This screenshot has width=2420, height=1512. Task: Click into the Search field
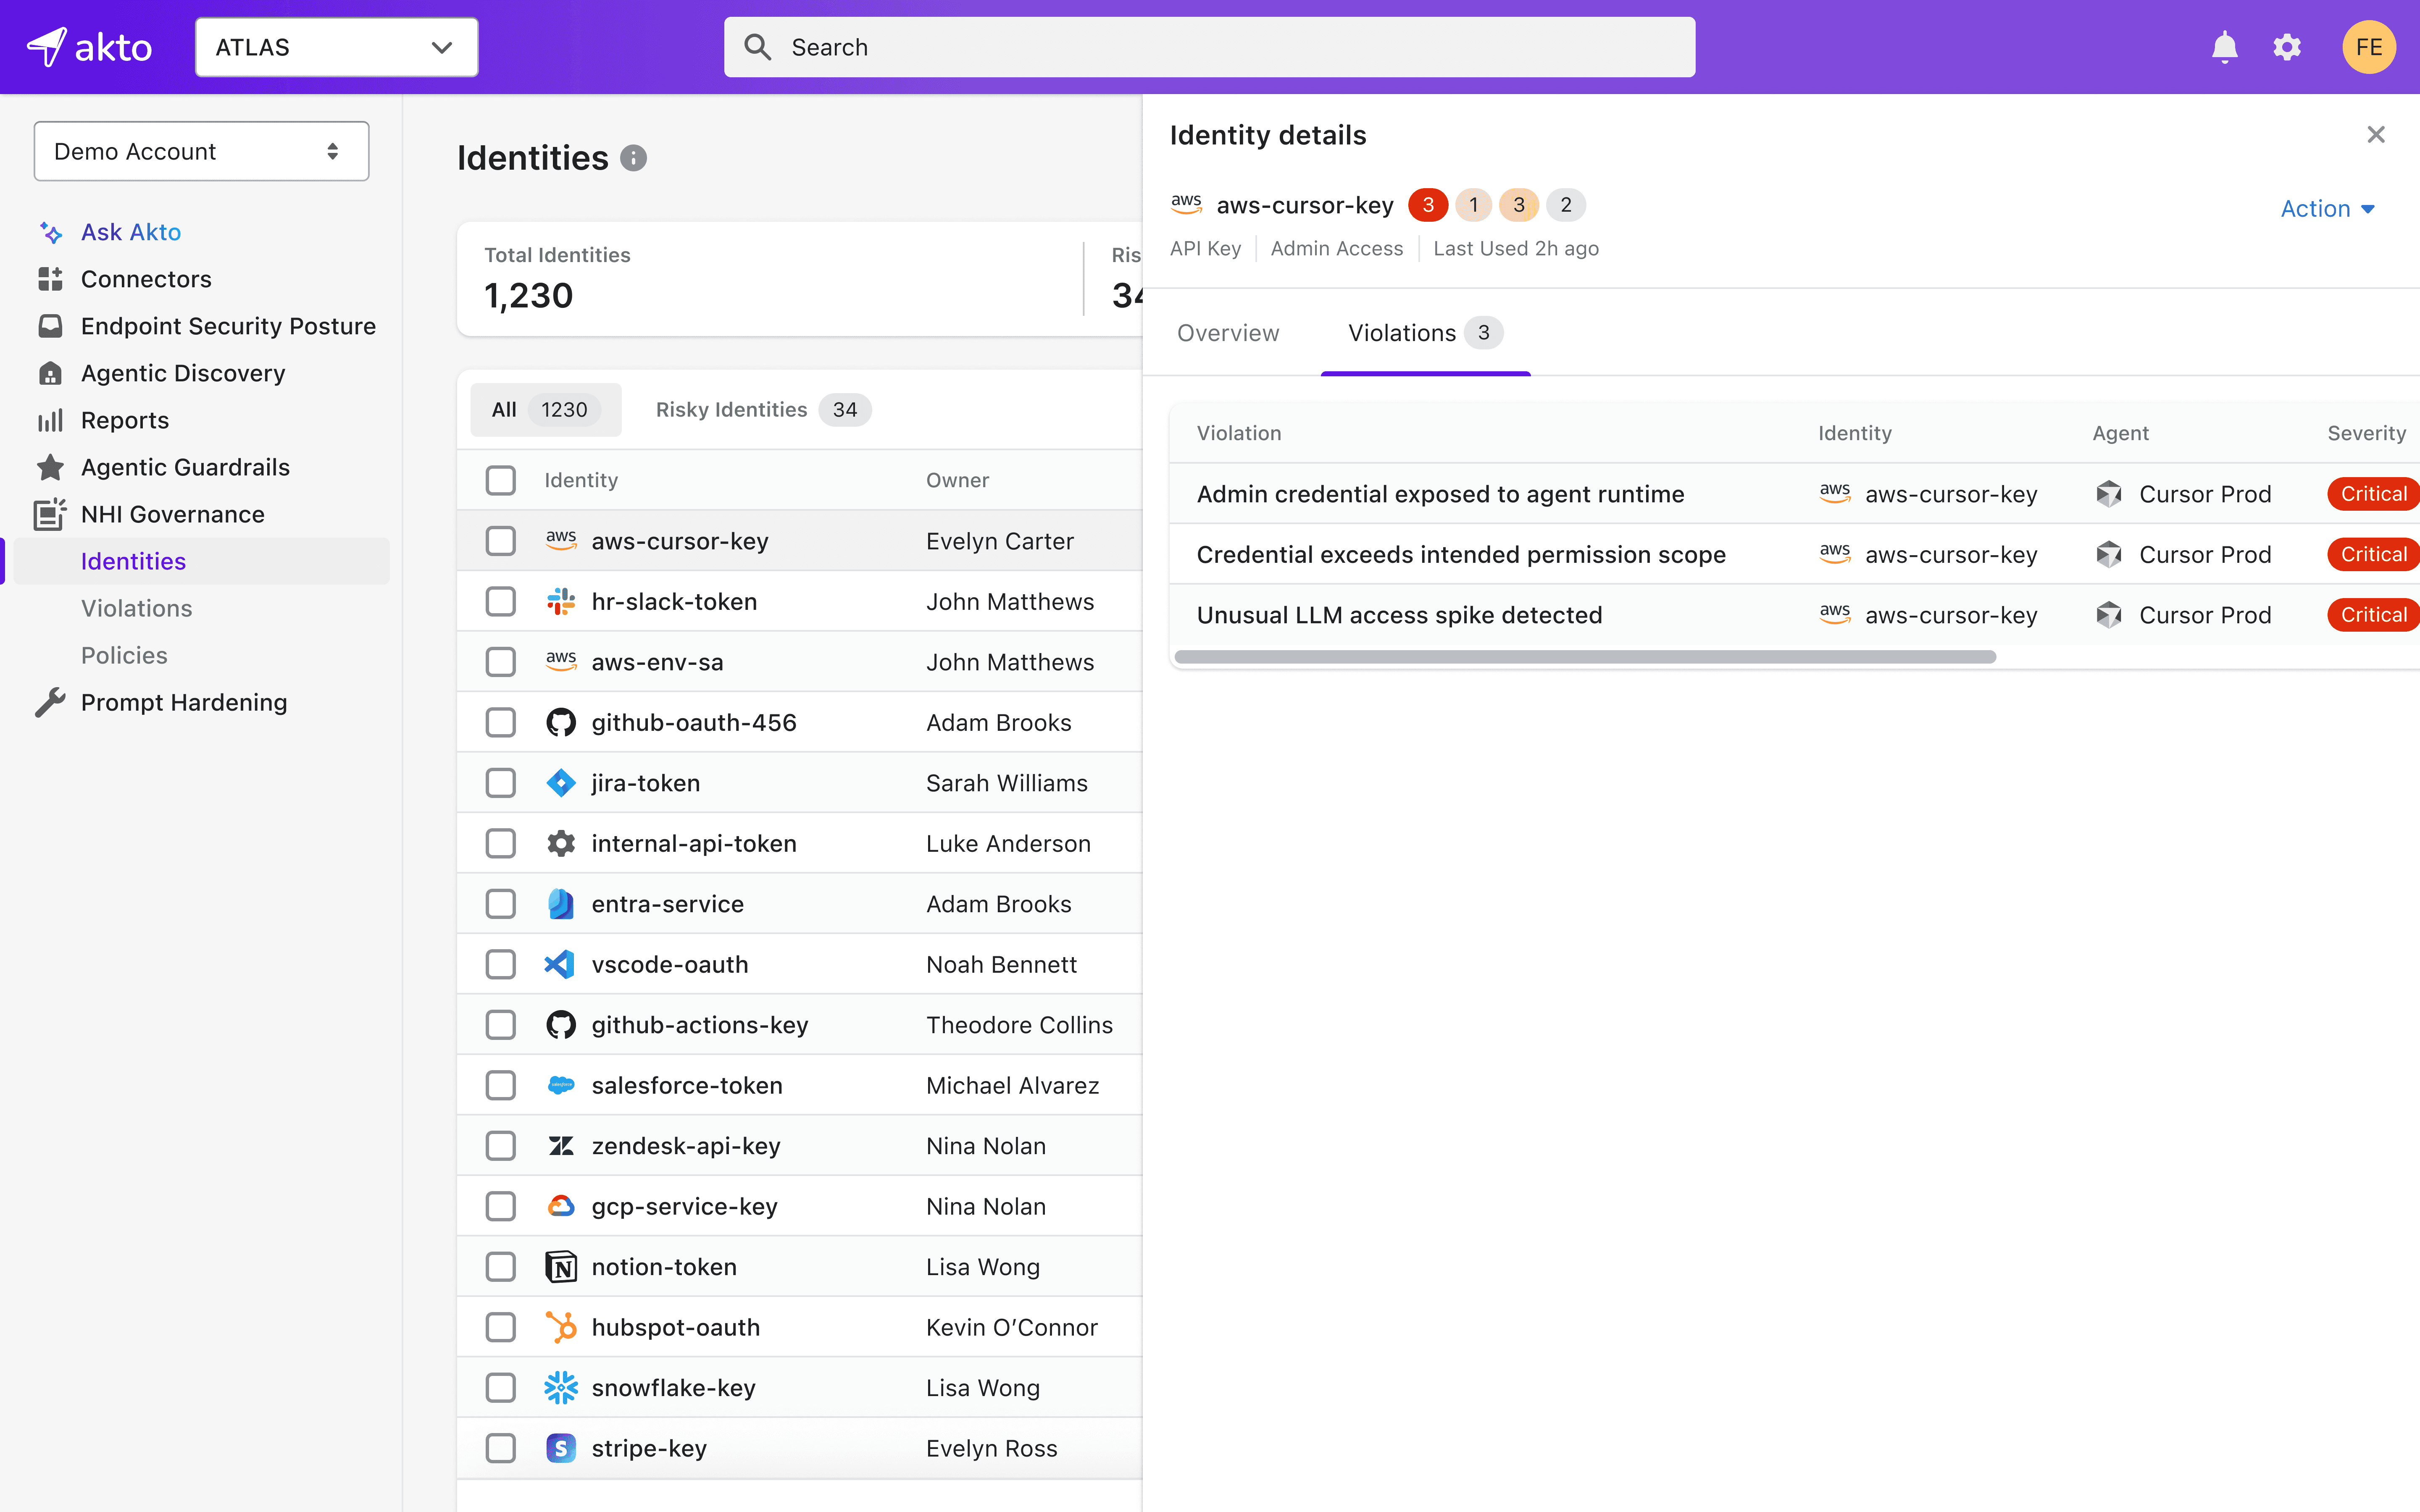click(1209, 47)
